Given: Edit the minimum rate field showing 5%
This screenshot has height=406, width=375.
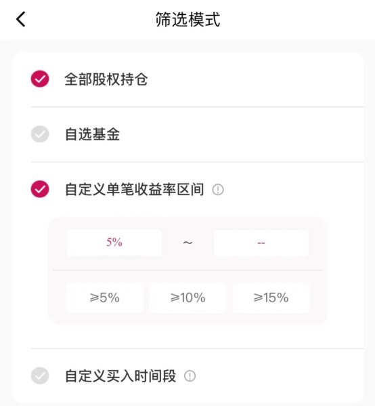Looking at the screenshot, I should [x=114, y=243].
